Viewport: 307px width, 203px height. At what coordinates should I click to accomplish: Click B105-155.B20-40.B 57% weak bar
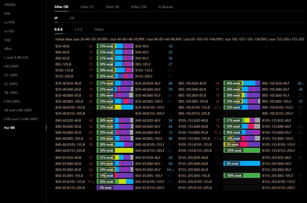(242, 120)
